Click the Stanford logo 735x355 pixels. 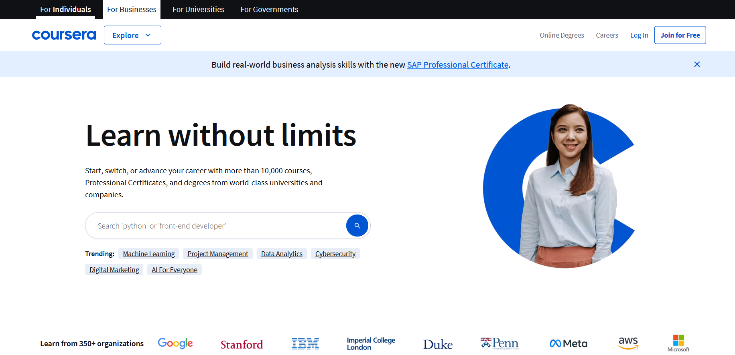242,344
